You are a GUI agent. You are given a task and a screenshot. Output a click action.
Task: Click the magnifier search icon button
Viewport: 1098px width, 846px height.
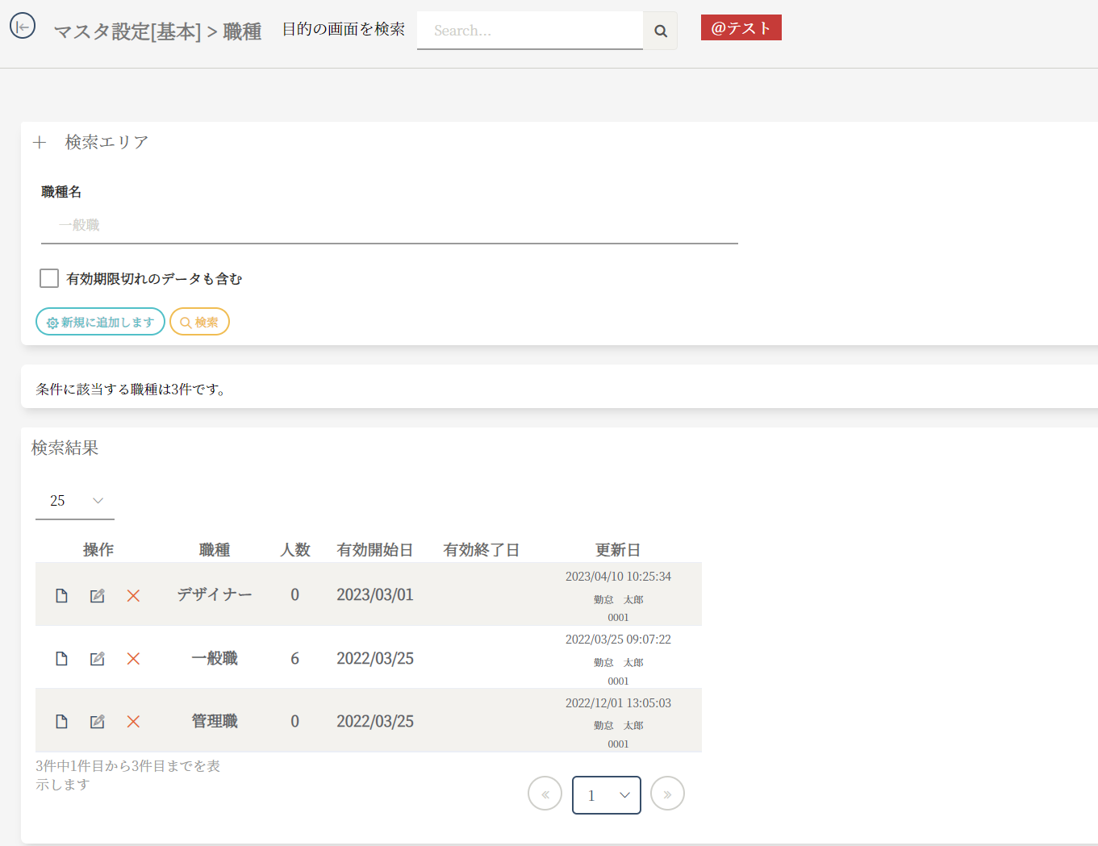[660, 31]
